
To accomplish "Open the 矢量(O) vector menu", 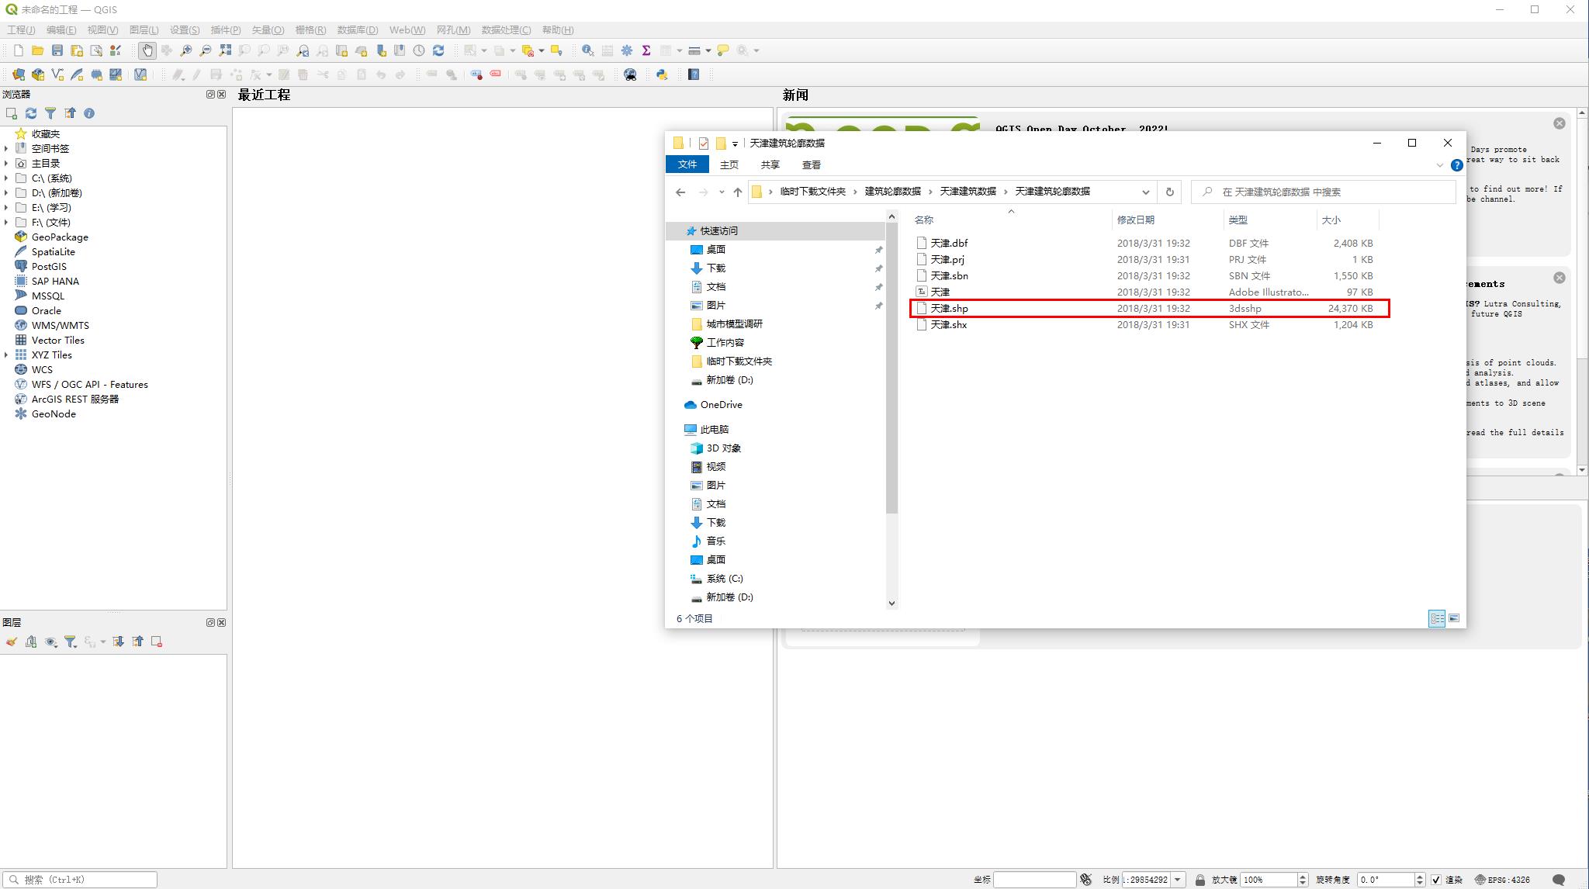I will click(268, 29).
